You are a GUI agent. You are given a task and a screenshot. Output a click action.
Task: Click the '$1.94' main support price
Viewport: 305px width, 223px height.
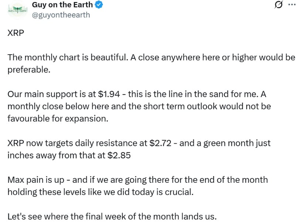coord(109,94)
